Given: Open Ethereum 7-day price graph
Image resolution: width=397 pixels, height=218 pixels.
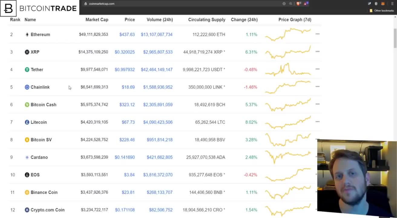Looking at the screenshot, I should [288, 35].
